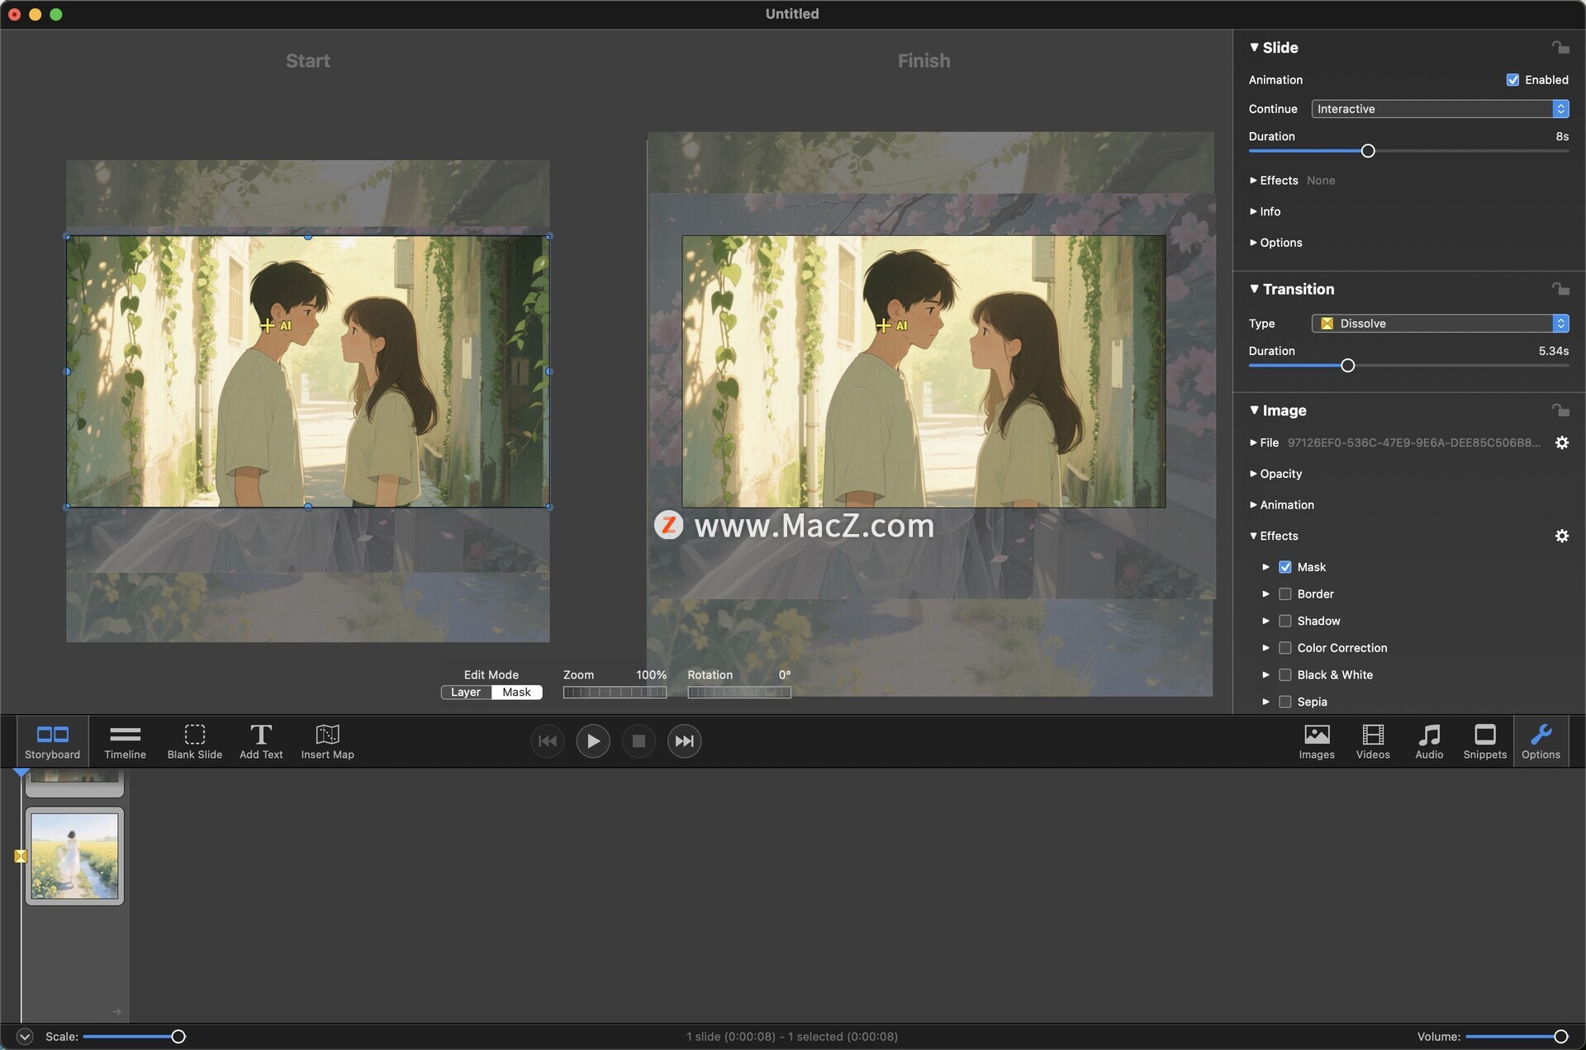Enable the Border effect checkbox
1586x1050 pixels.
(x=1284, y=594)
